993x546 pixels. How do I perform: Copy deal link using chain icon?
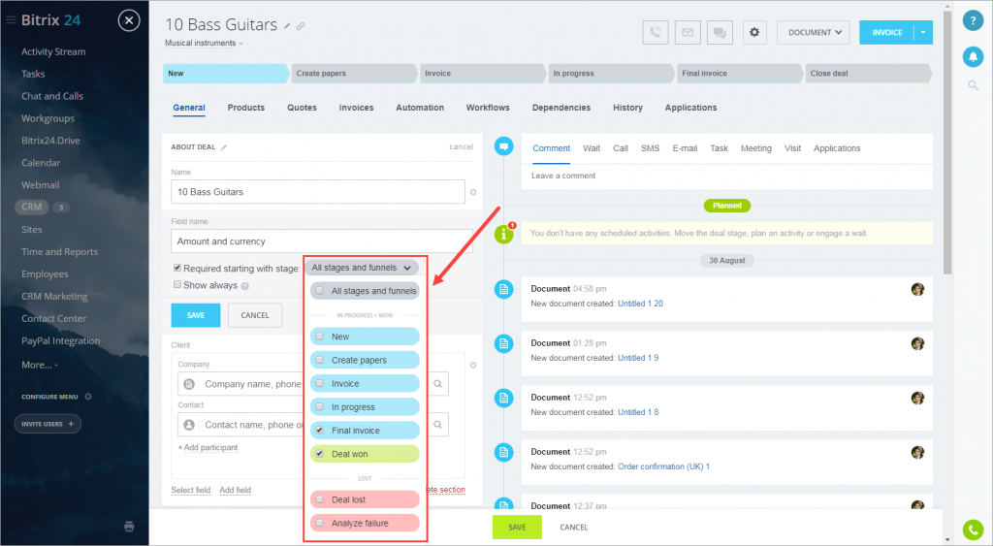point(301,26)
